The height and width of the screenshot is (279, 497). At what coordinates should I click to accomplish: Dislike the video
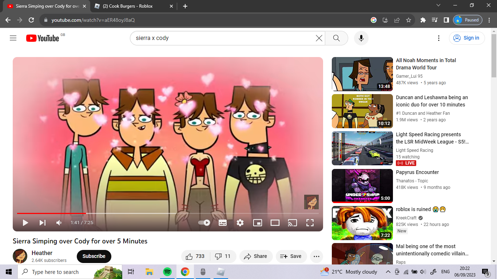(x=223, y=256)
